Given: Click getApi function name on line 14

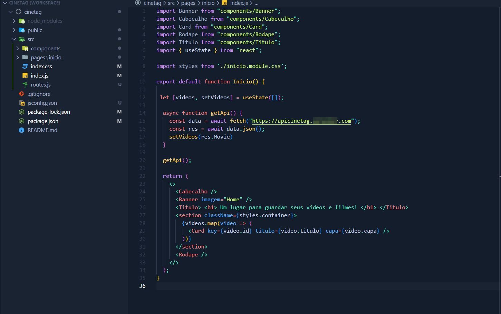Looking at the screenshot, I should 220,113.
